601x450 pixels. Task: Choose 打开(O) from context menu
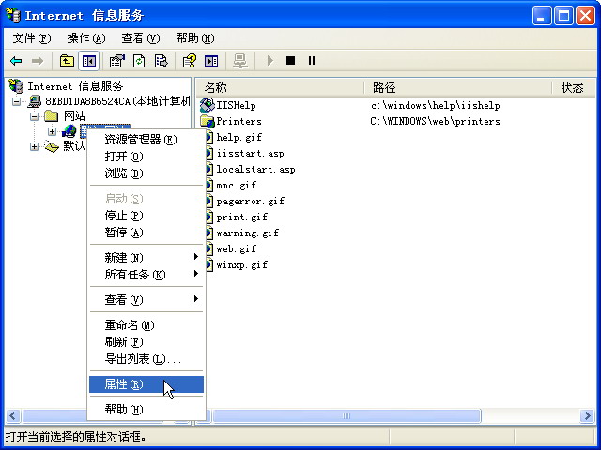click(146, 157)
